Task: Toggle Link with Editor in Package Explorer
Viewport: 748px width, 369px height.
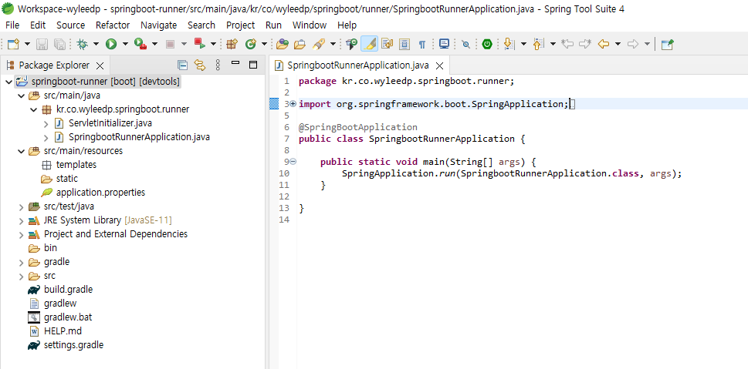Action: [x=200, y=65]
